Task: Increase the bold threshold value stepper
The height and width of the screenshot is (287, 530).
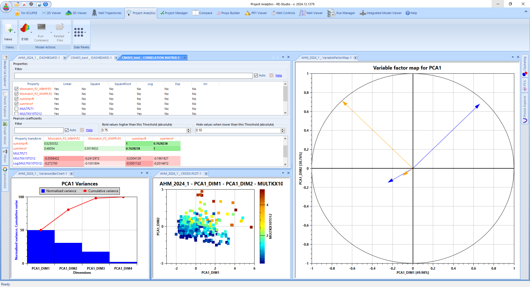Action: [x=189, y=129]
